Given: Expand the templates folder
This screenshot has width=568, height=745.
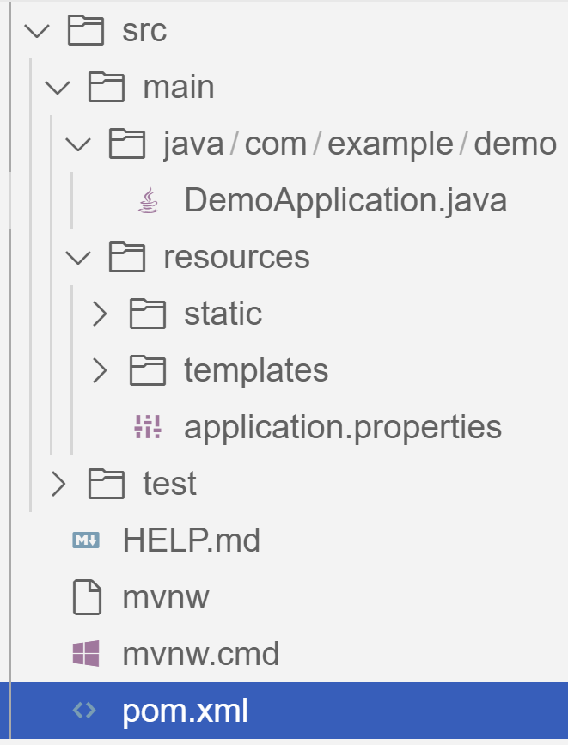Looking at the screenshot, I should [101, 370].
